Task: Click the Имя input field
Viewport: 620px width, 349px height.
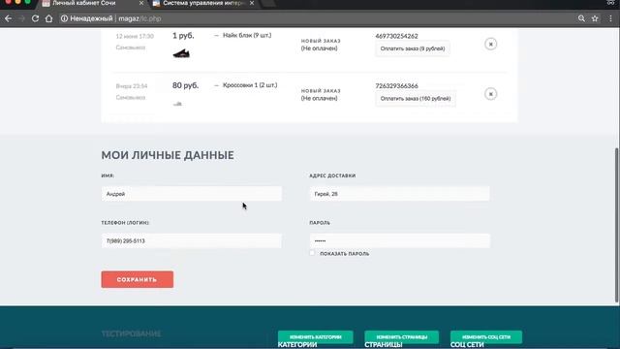Action: pyautogui.click(x=192, y=194)
